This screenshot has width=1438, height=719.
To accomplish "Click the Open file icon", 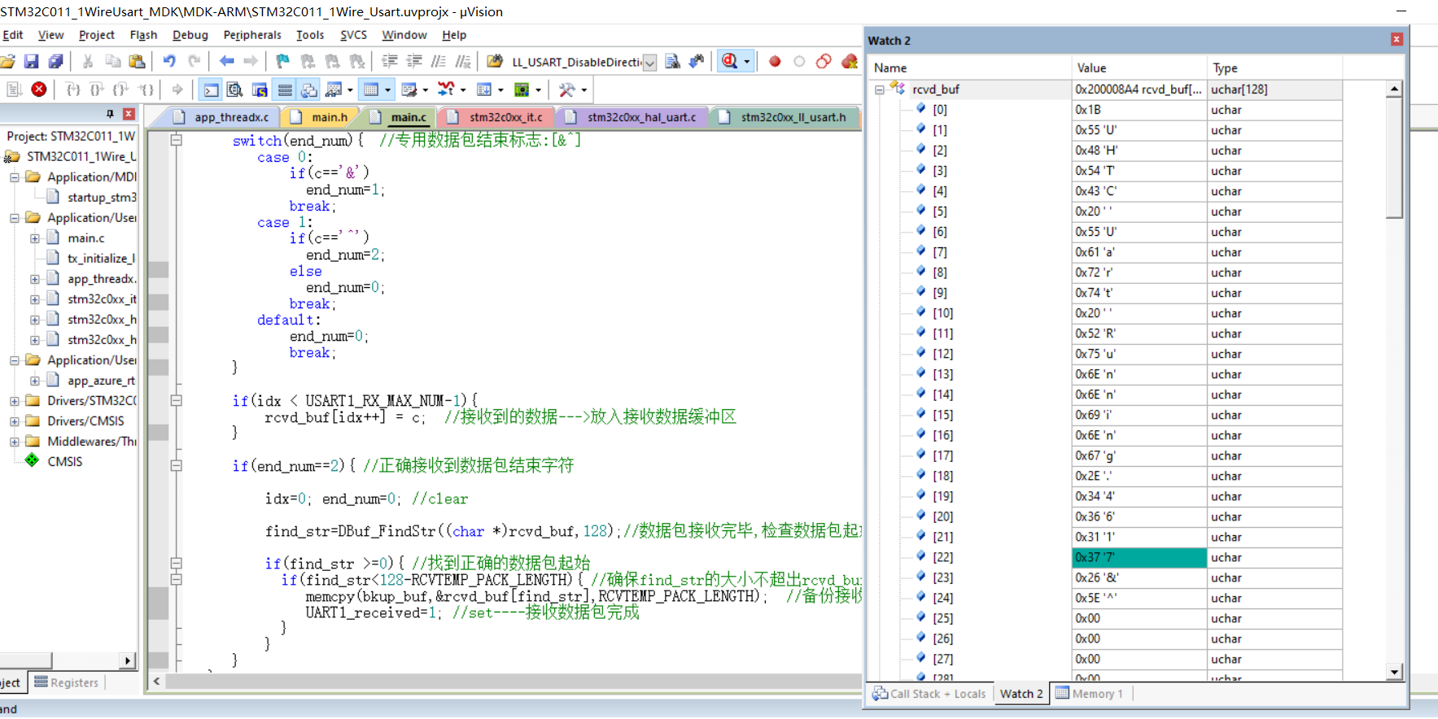I will pos(7,61).
